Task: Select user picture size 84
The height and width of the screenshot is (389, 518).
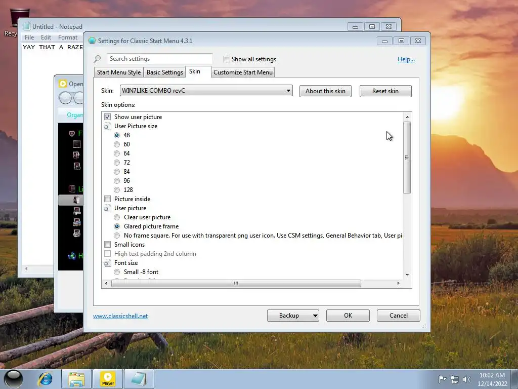Action: coord(117,172)
